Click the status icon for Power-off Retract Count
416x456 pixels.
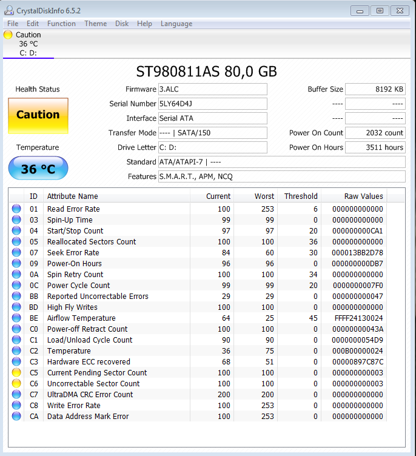[16, 329]
